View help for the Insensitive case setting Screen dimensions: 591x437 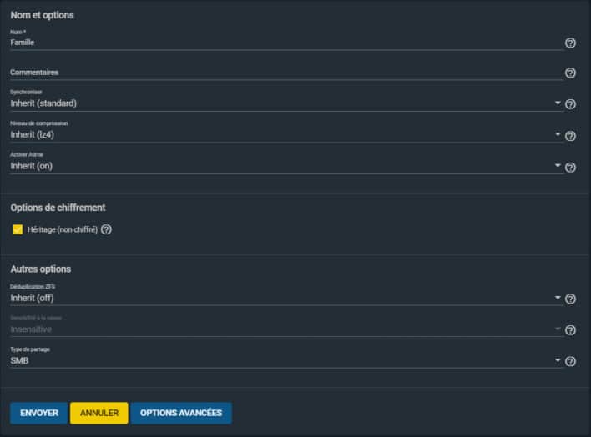click(570, 330)
